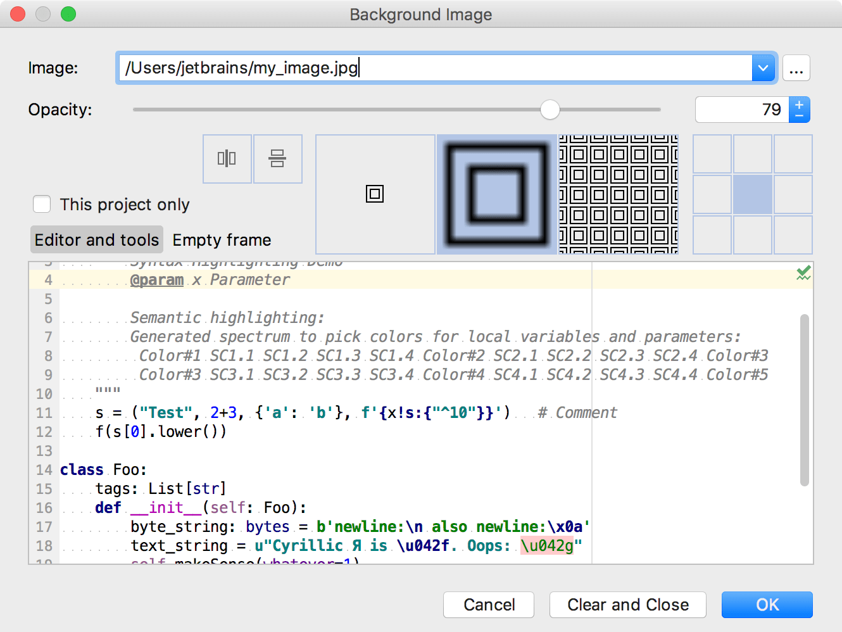Click the flip image horizontally icon
842x632 pixels.
coord(227,159)
